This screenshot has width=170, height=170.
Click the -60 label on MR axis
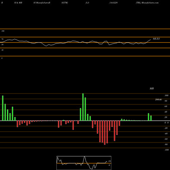166,139
